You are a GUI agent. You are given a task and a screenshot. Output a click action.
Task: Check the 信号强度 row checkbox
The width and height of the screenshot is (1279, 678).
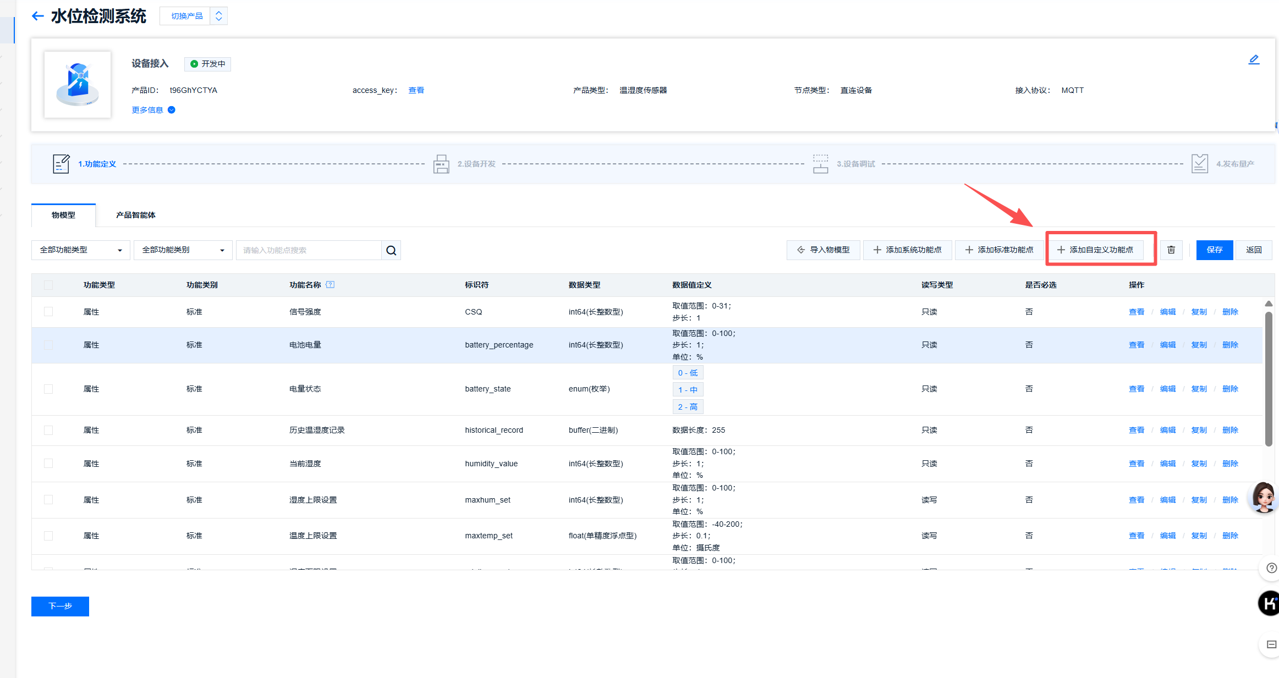tap(48, 312)
